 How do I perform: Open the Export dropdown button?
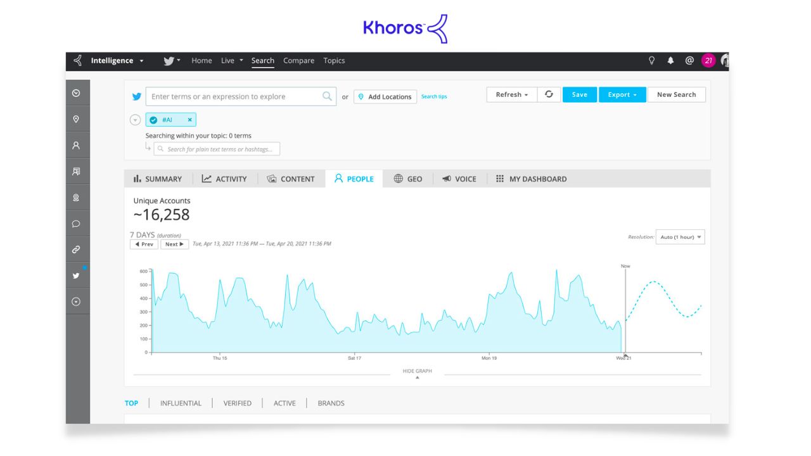click(622, 94)
